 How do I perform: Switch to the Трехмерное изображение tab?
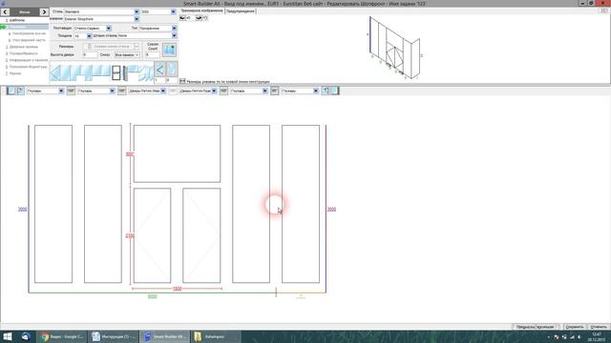coord(201,10)
